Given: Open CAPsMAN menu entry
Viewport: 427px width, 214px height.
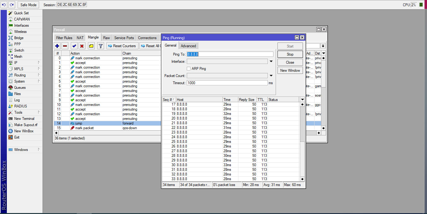Looking at the screenshot, I should (22, 19).
